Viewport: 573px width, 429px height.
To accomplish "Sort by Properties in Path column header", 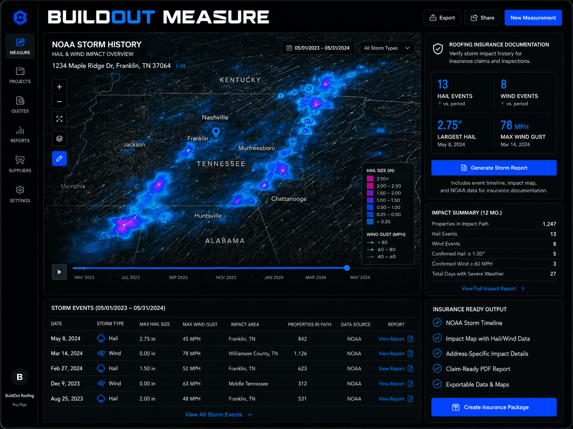I will pyautogui.click(x=309, y=324).
